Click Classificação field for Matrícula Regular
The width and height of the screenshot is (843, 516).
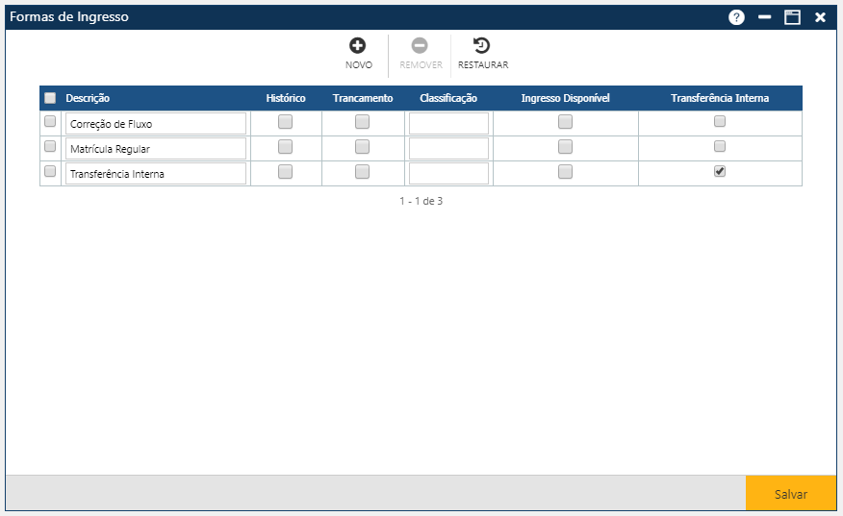point(448,149)
